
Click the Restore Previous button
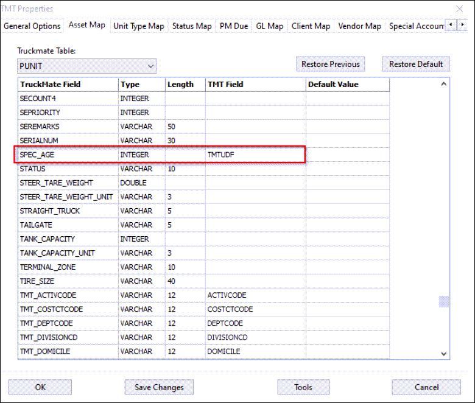click(331, 64)
